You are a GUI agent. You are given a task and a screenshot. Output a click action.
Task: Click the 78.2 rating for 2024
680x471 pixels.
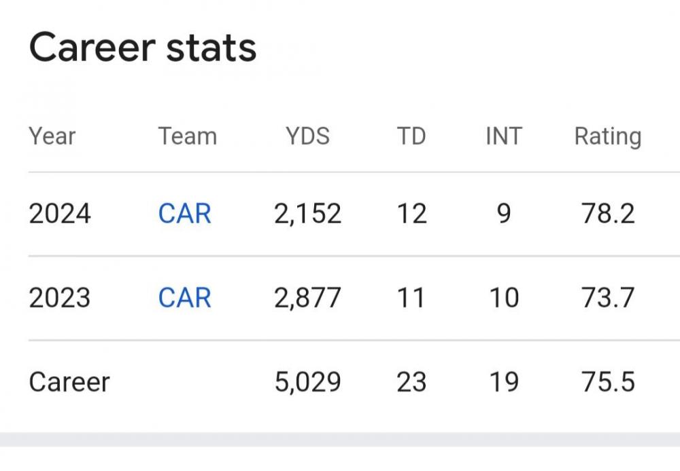point(608,214)
